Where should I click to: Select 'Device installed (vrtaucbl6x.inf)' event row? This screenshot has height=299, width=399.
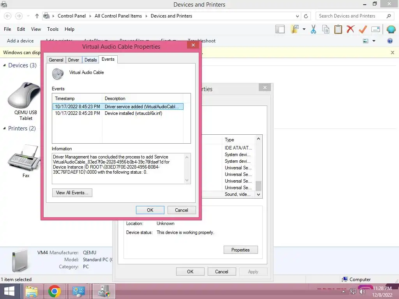tap(118, 113)
